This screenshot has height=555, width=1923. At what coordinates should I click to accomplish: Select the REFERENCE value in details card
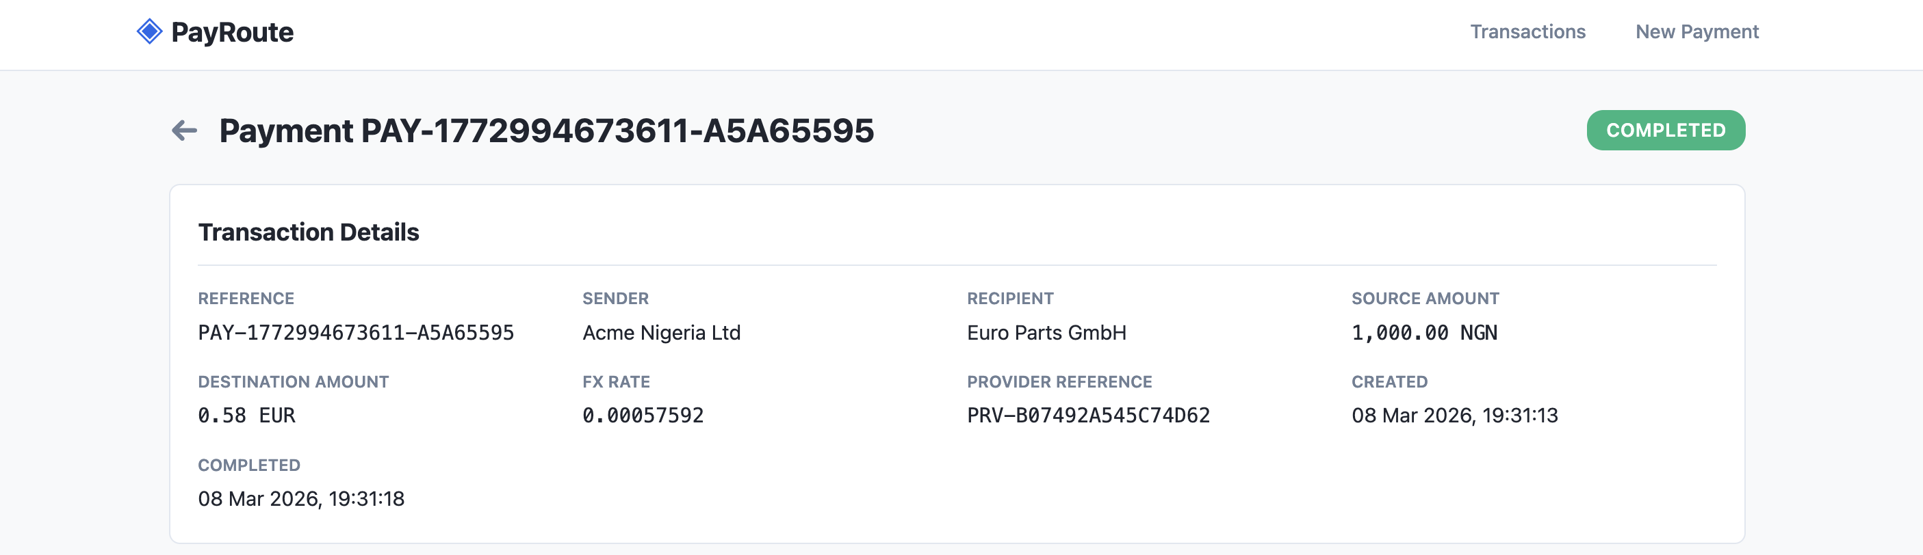(357, 334)
